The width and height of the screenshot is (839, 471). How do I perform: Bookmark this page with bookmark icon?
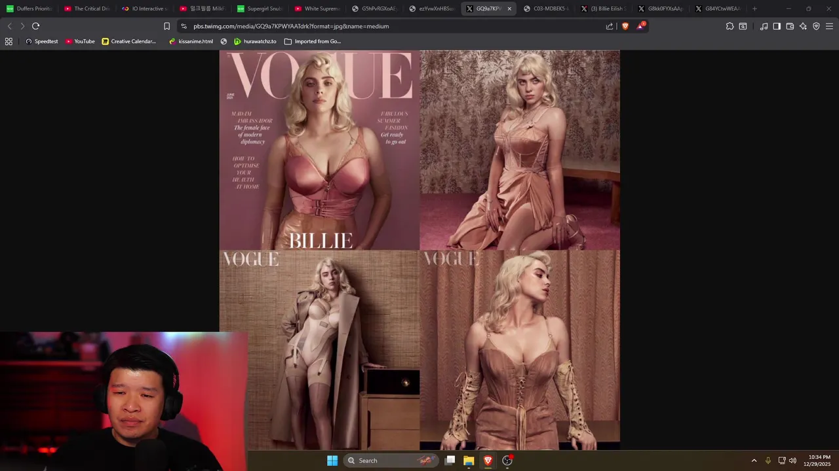click(x=166, y=26)
